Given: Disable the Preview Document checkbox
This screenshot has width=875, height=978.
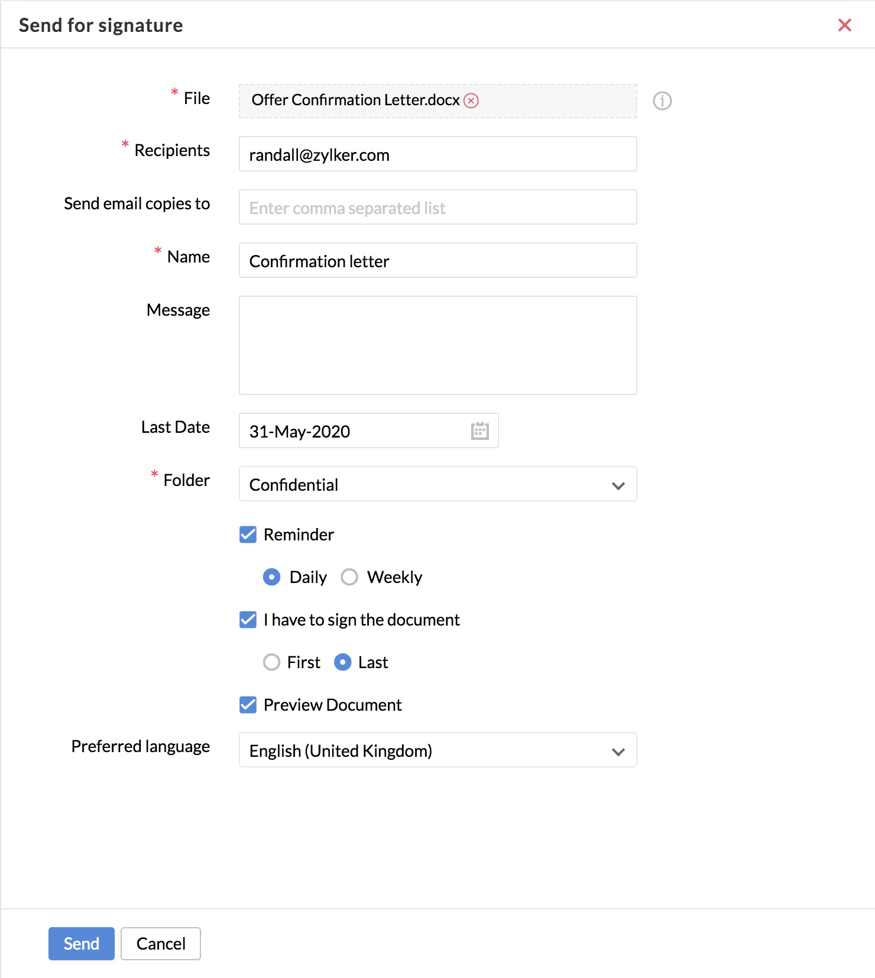Looking at the screenshot, I should [248, 705].
